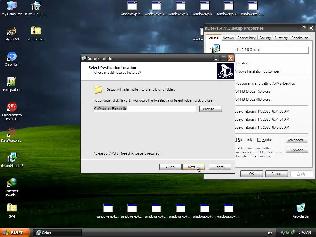Click OK in Properties window
316x237 pixels.
[x=252, y=173]
